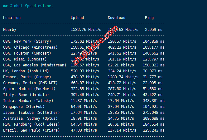Select the Nearby row label
Image resolution: width=207 pixels, height=140 pixels.
coord(10,30)
